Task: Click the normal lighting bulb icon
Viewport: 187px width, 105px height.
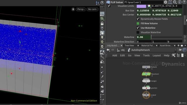Action: pos(102,37)
